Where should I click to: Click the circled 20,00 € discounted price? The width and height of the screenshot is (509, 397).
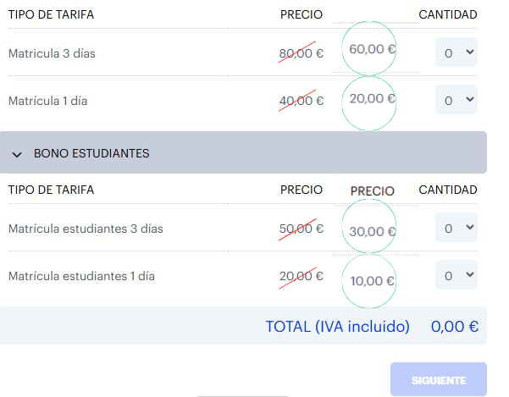point(372,98)
